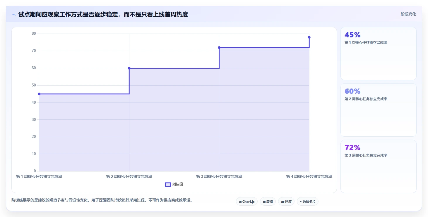Click the y-axis value 50

(34, 85)
